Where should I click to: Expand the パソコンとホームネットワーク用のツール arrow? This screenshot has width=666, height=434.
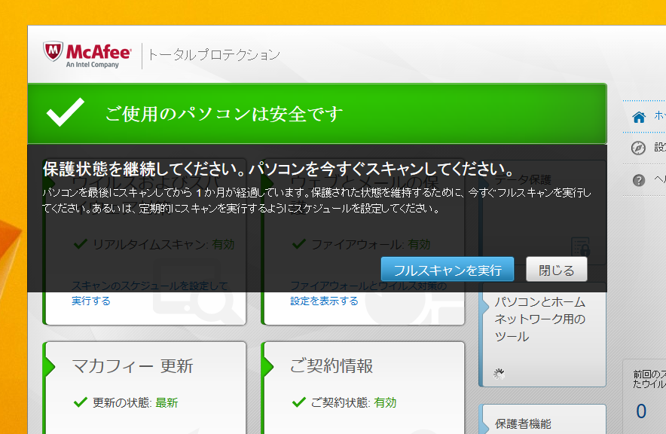click(x=485, y=307)
